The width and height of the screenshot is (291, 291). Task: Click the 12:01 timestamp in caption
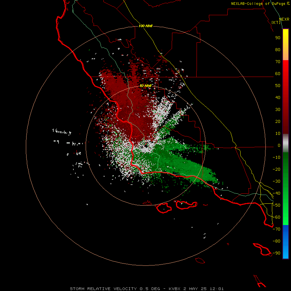[217, 289]
